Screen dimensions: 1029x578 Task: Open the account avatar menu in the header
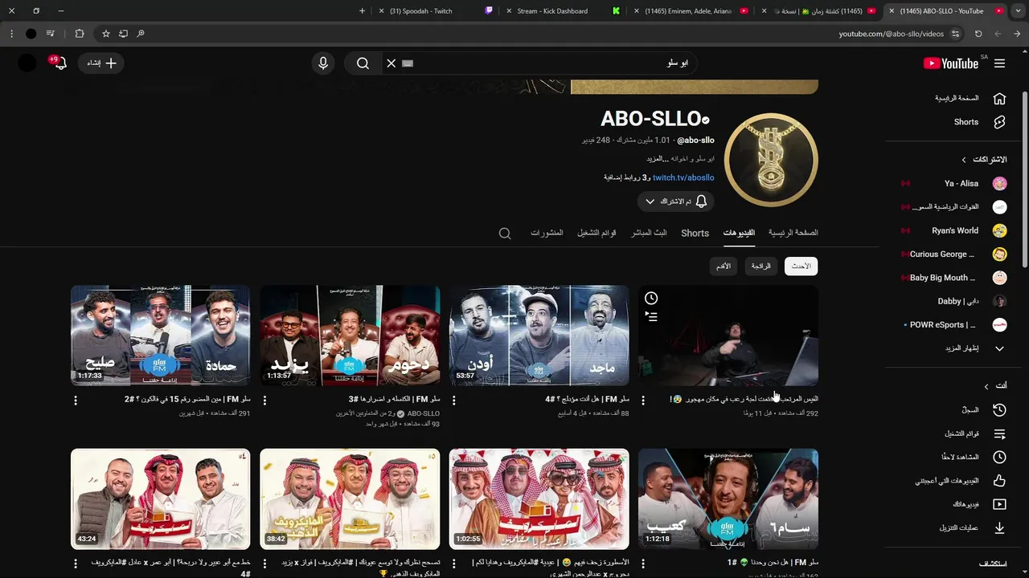pos(27,63)
